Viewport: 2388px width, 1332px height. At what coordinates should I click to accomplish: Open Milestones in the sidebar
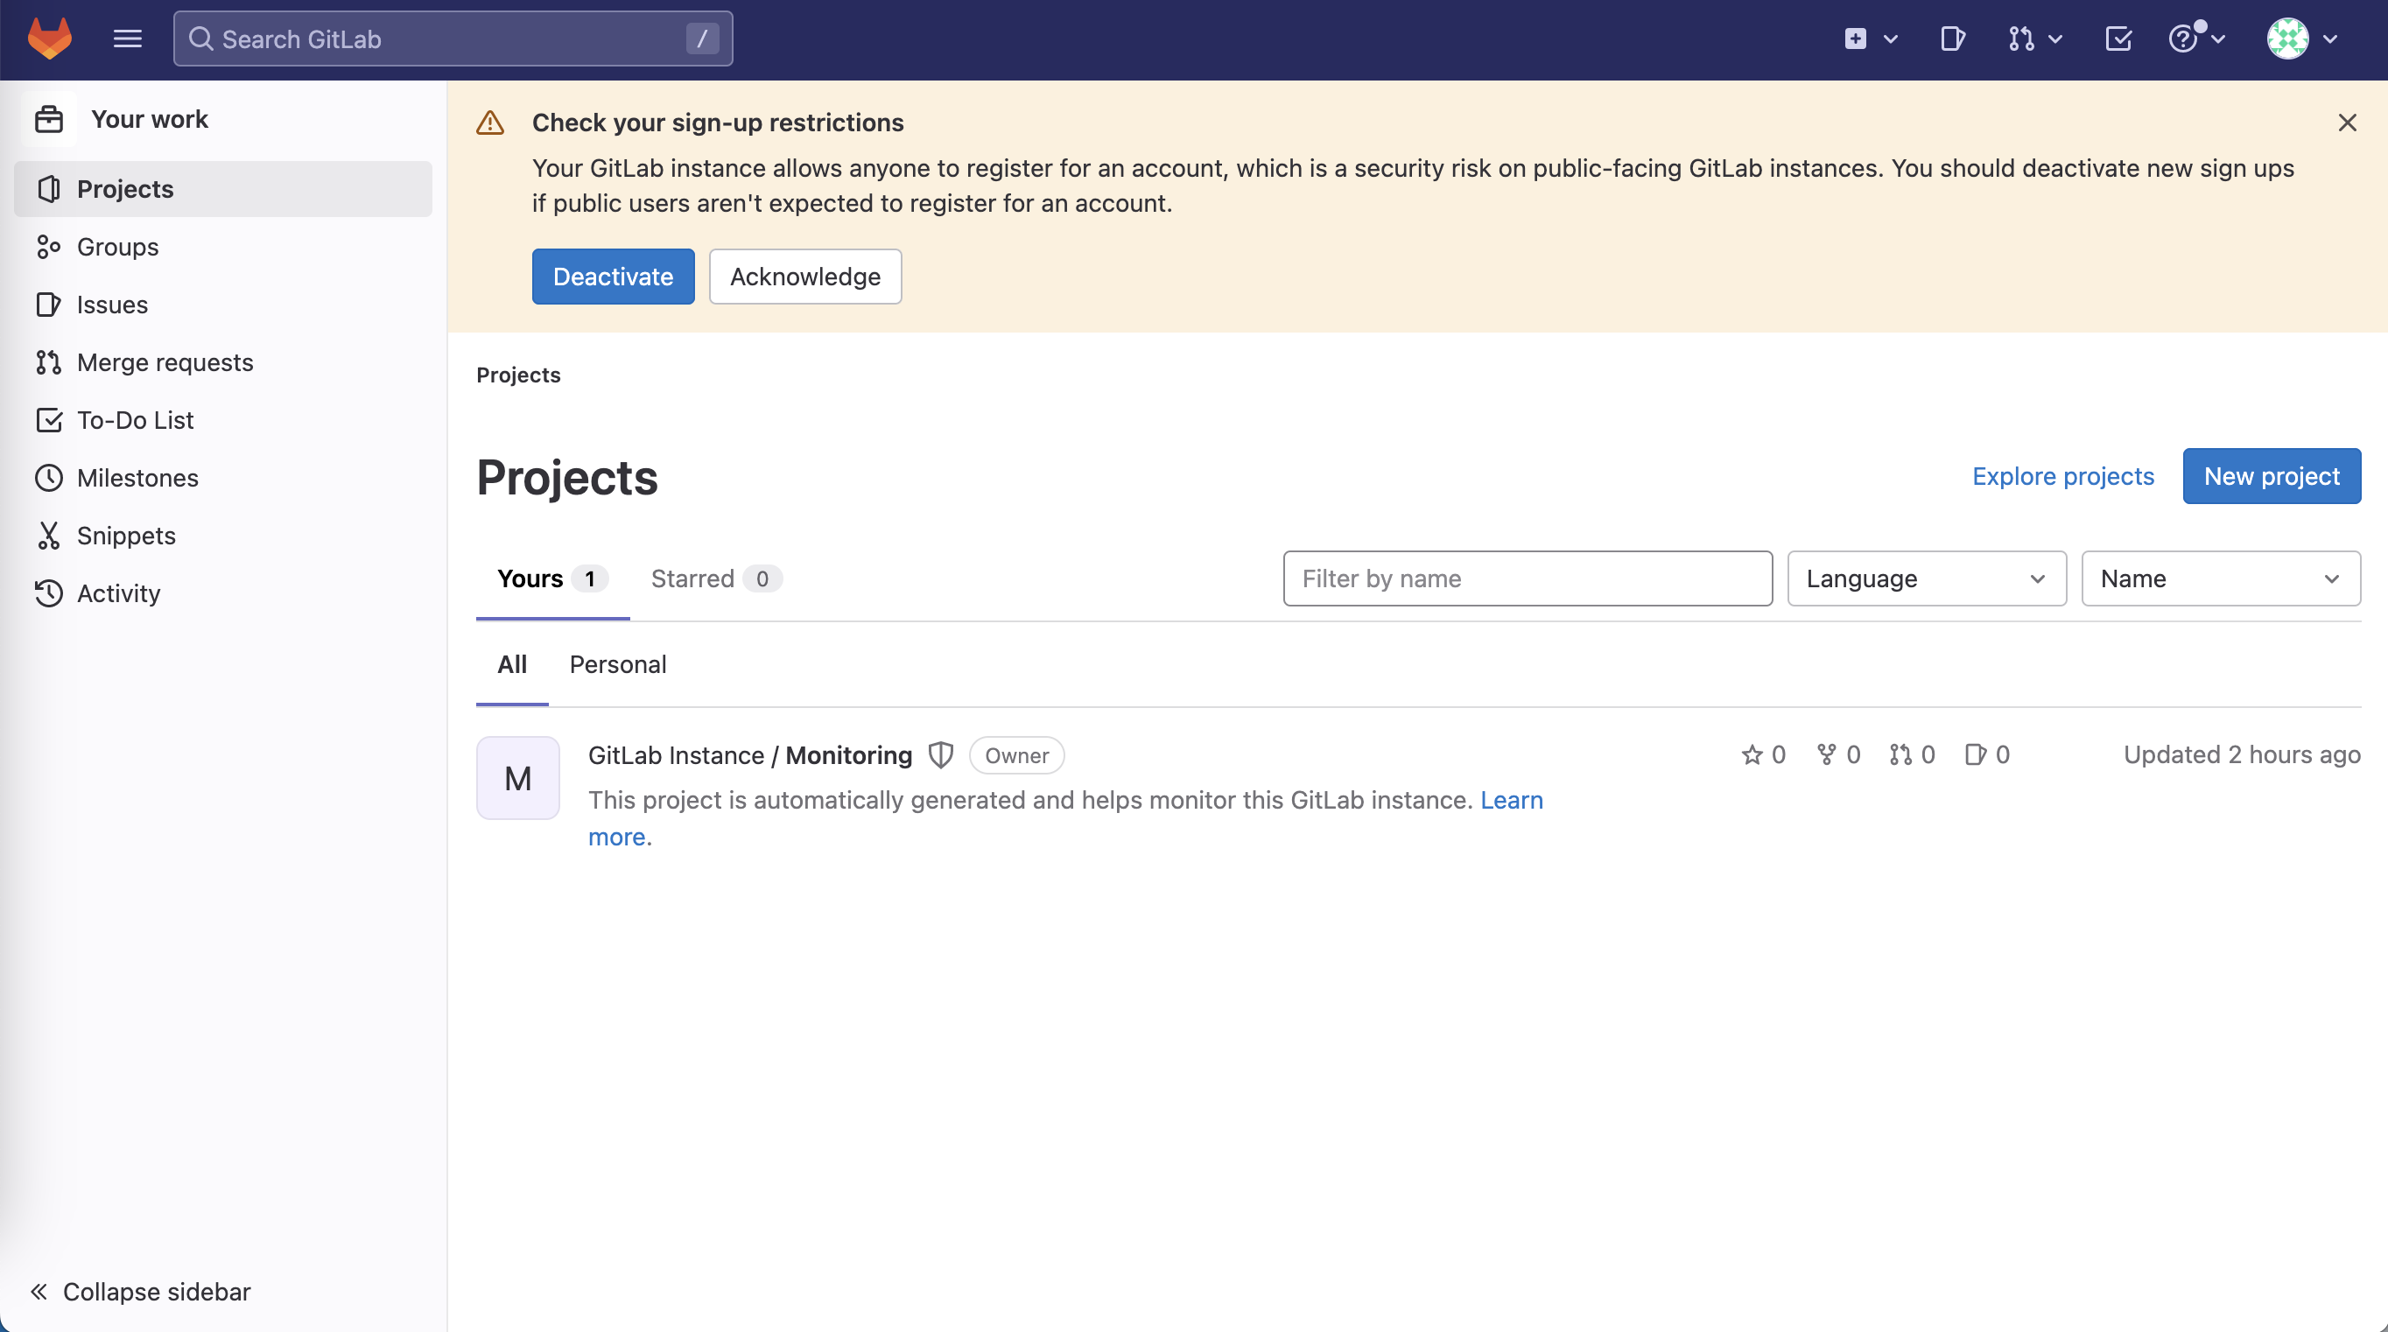point(222,477)
